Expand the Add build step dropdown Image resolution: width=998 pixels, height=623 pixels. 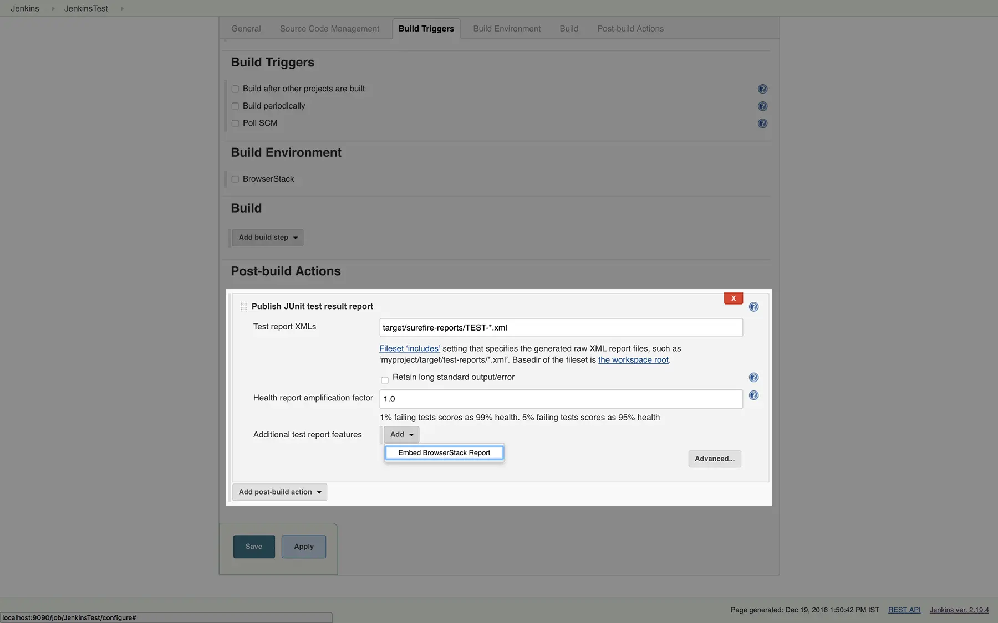pyautogui.click(x=267, y=238)
